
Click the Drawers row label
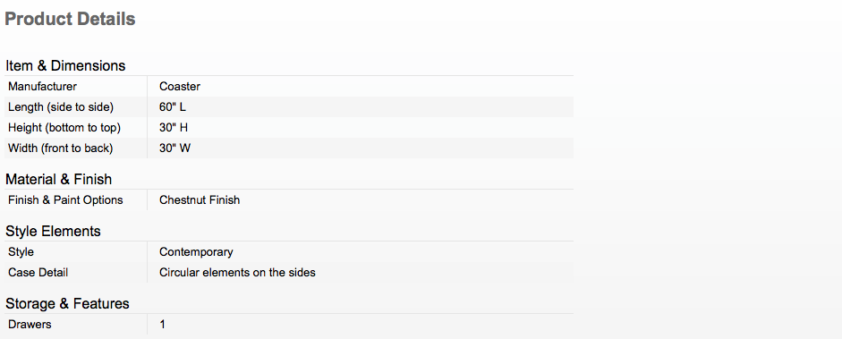(30, 325)
